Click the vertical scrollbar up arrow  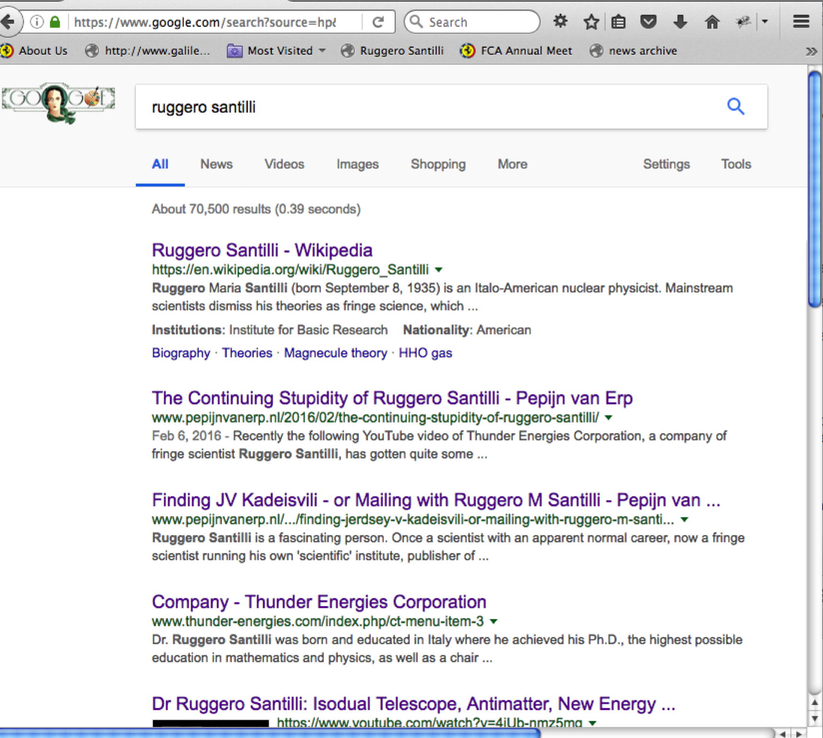coord(815,703)
